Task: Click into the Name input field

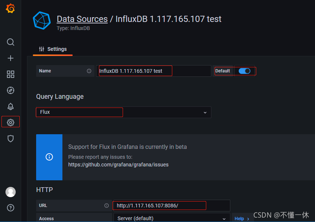Action: tap(154, 71)
